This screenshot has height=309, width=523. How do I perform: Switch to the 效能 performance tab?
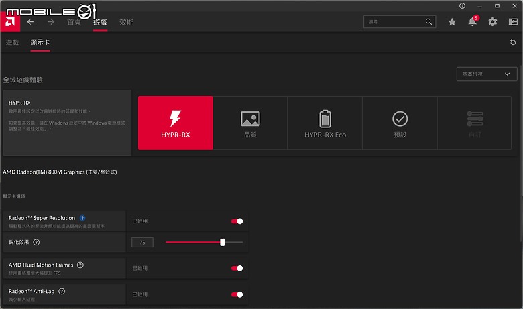tap(127, 22)
